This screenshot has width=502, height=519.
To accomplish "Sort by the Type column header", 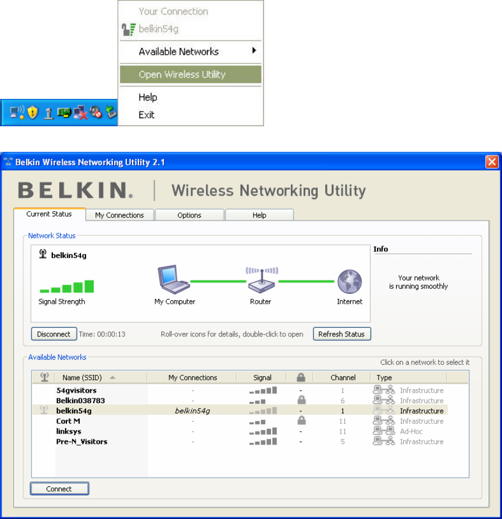I will pyautogui.click(x=384, y=378).
